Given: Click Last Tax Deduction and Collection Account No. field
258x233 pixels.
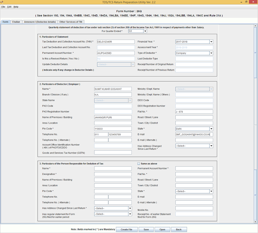Looking at the screenshot, I should tap(116, 48).
